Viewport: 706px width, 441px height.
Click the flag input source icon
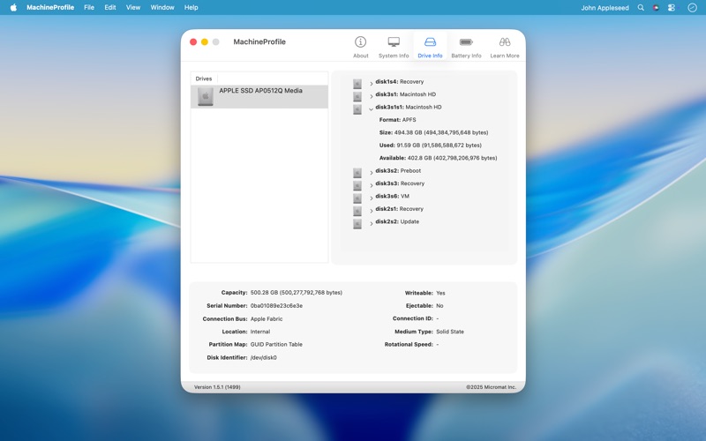point(656,8)
